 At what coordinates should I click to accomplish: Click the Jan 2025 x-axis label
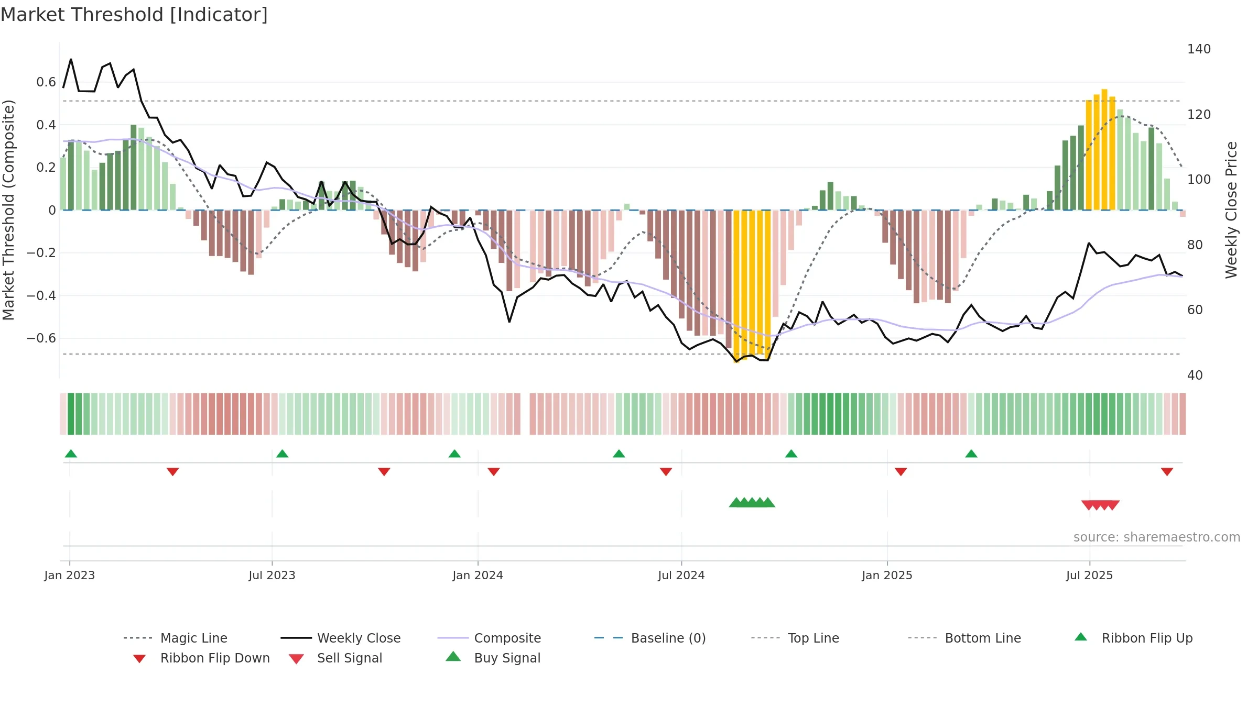(x=887, y=575)
